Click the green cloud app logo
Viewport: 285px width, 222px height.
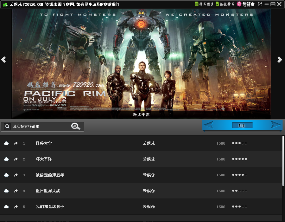[5, 4]
